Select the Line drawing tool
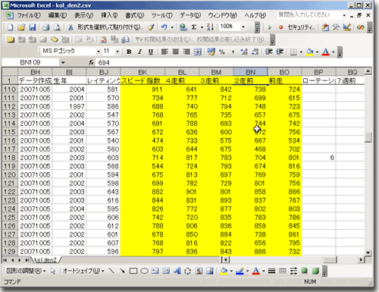This screenshot has height=292, width=379. (111, 271)
